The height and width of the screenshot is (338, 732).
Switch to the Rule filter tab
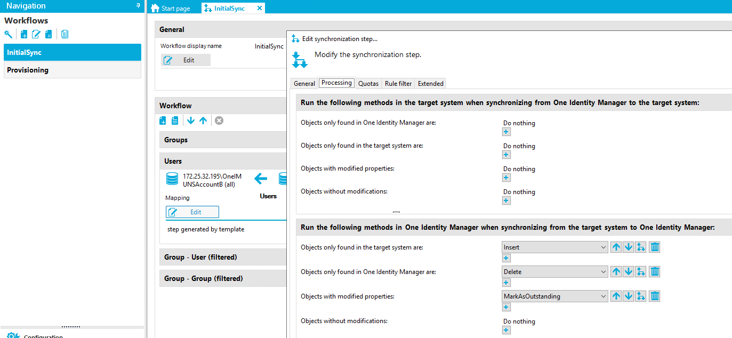[x=398, y=83]
